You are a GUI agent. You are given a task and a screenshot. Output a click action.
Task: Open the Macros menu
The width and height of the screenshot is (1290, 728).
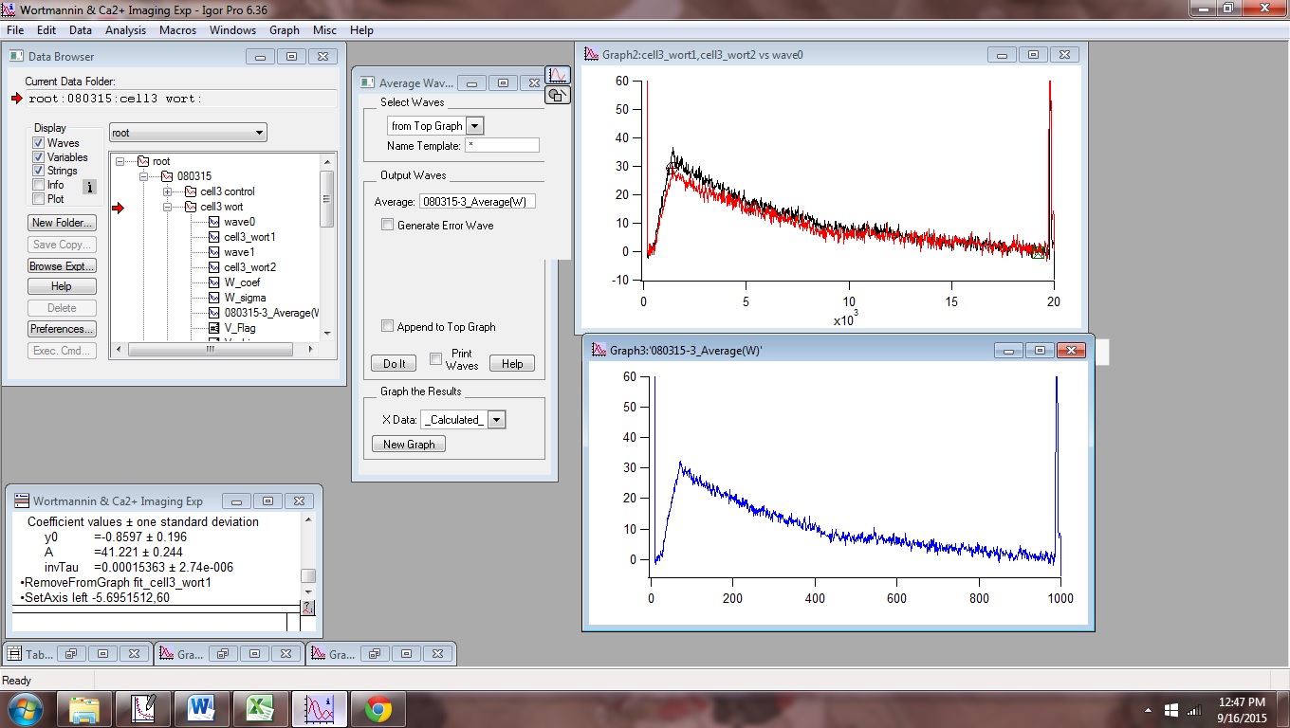[x=177, y=30]
